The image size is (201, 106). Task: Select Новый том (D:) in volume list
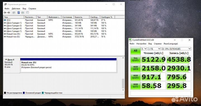pyautogui.click(x=64, y=34)
